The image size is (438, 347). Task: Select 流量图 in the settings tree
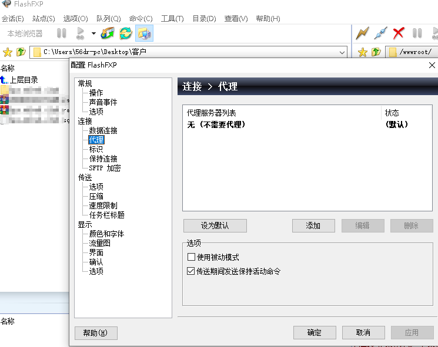[x=100, y=243]
